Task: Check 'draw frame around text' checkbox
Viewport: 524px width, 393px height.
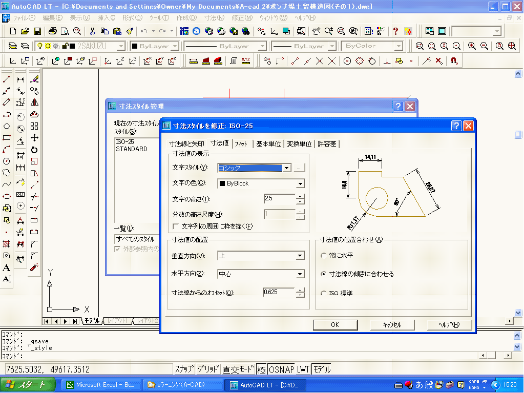Action: [x=175, y=226]
